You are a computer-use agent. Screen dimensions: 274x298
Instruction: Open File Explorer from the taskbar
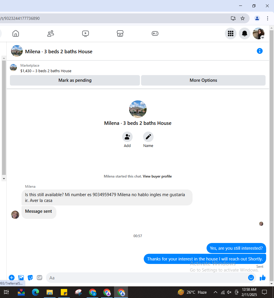coord(50,292)
